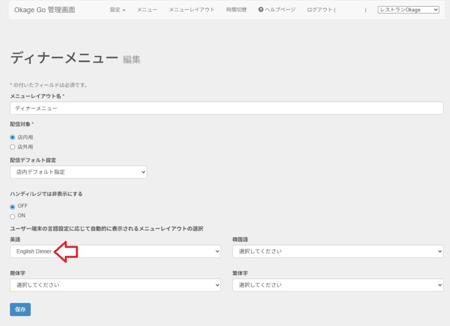
Task: Open the 配信デフォルト設定 dropdown
Action: (78, 172)
